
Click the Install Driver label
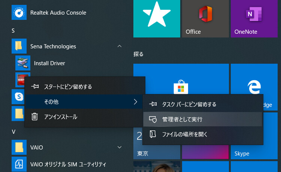49,63
